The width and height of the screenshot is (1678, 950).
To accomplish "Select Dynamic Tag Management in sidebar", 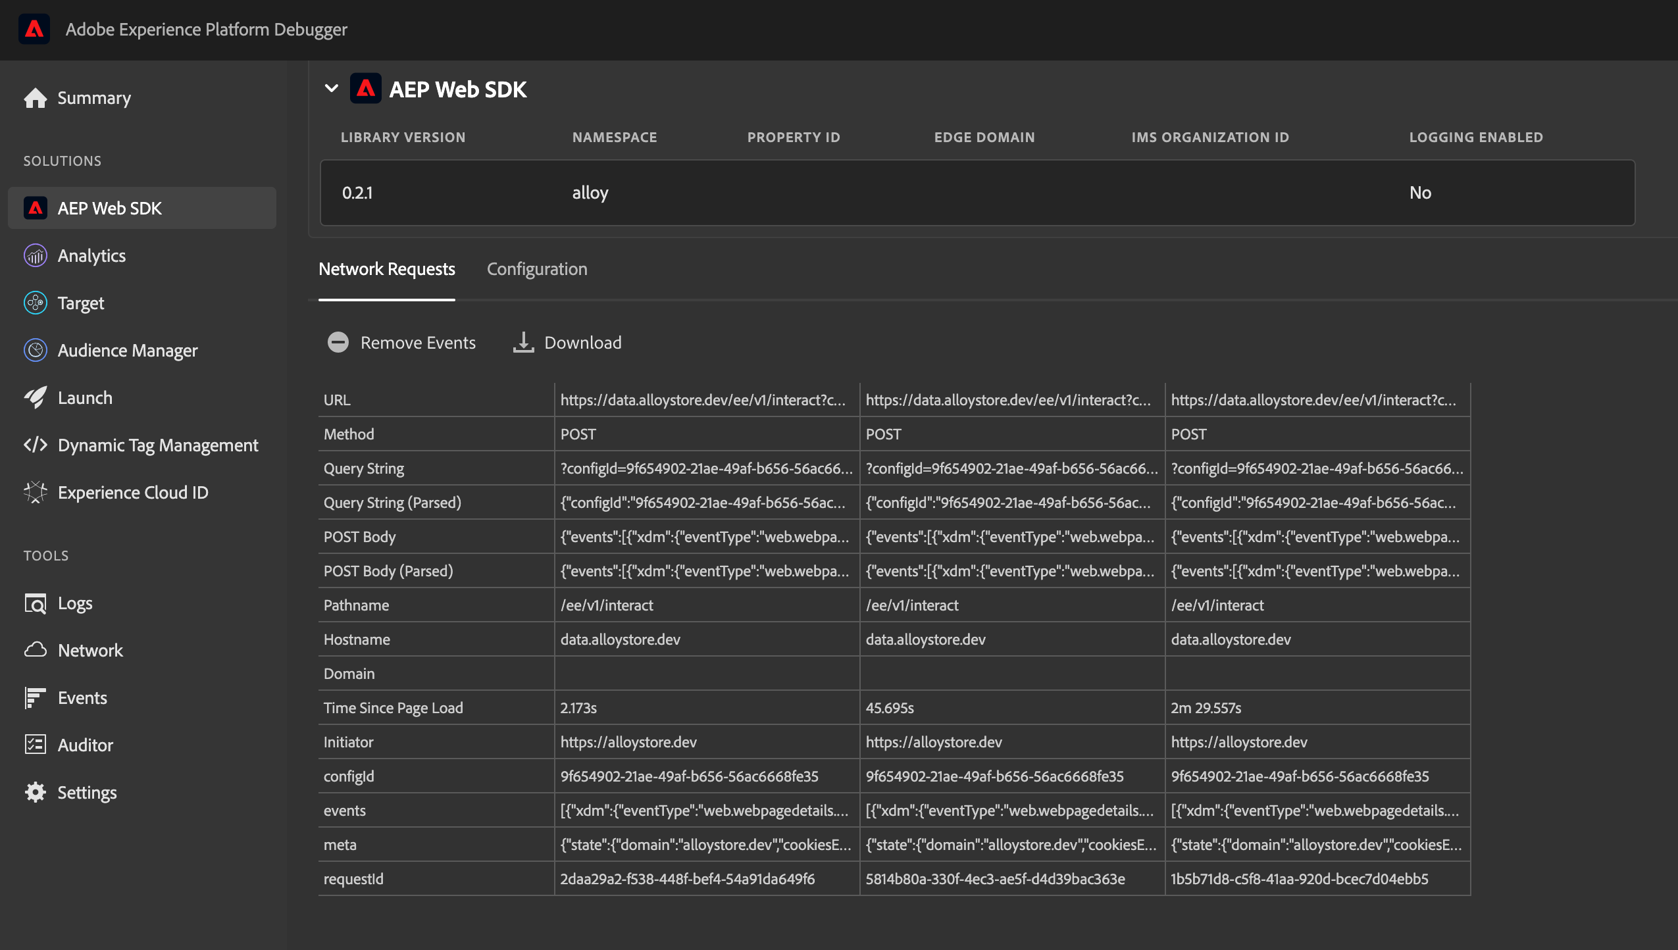I will point(158,445).
